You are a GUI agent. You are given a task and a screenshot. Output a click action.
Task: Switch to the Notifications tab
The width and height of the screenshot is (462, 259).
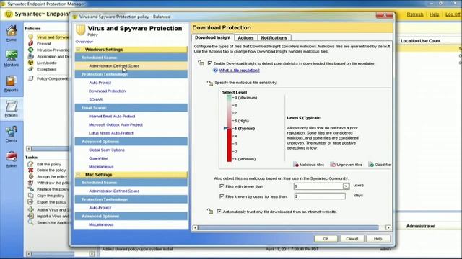click(x=274, y=37)
